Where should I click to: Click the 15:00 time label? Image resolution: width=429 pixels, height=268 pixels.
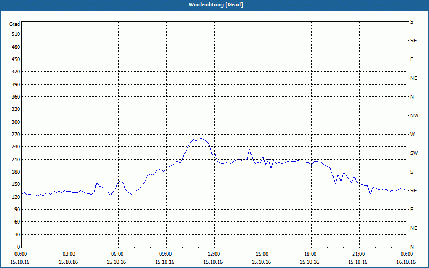click(x=263, y=254)
